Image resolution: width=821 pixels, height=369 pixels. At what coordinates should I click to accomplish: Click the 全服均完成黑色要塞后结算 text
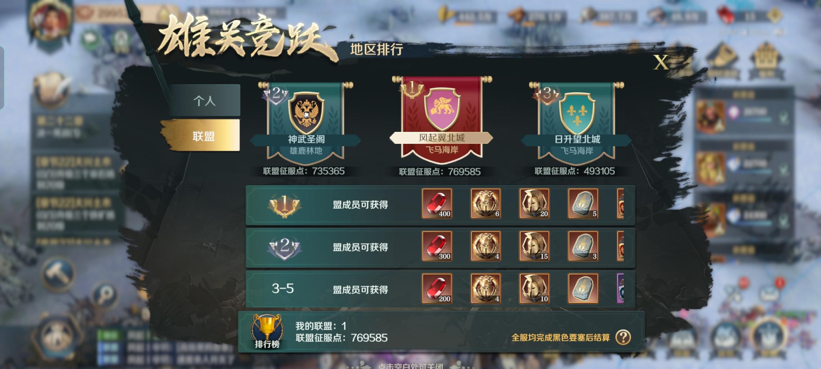pyautogui.click(x=560, y=338)
